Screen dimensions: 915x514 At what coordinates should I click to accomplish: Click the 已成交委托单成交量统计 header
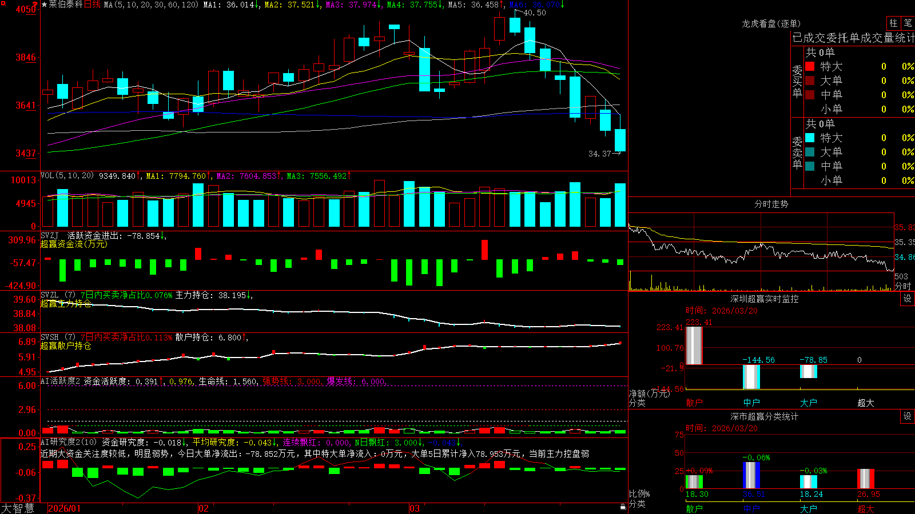[853, 38]
